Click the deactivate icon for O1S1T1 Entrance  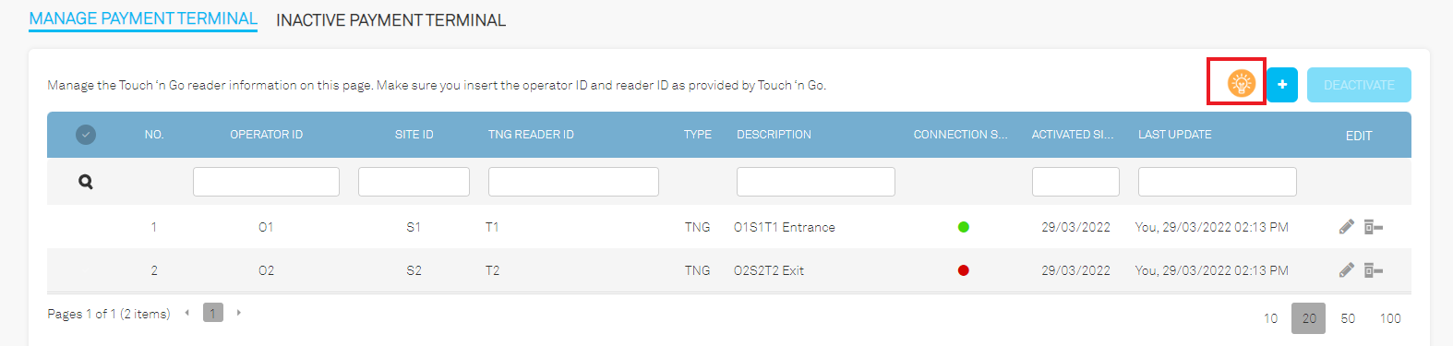[x=1374, y=227]
